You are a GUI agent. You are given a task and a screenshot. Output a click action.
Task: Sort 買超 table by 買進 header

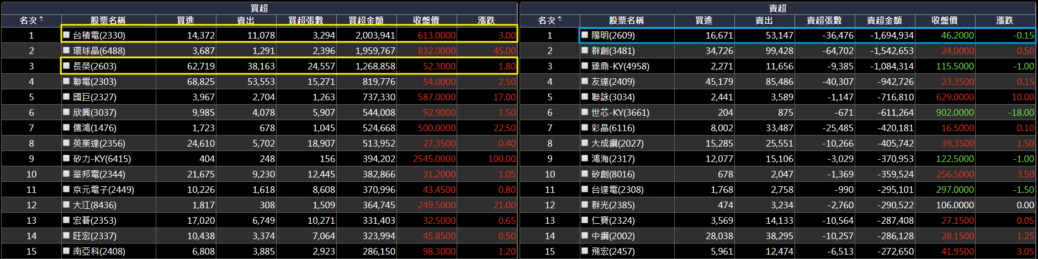coord(186,20)
